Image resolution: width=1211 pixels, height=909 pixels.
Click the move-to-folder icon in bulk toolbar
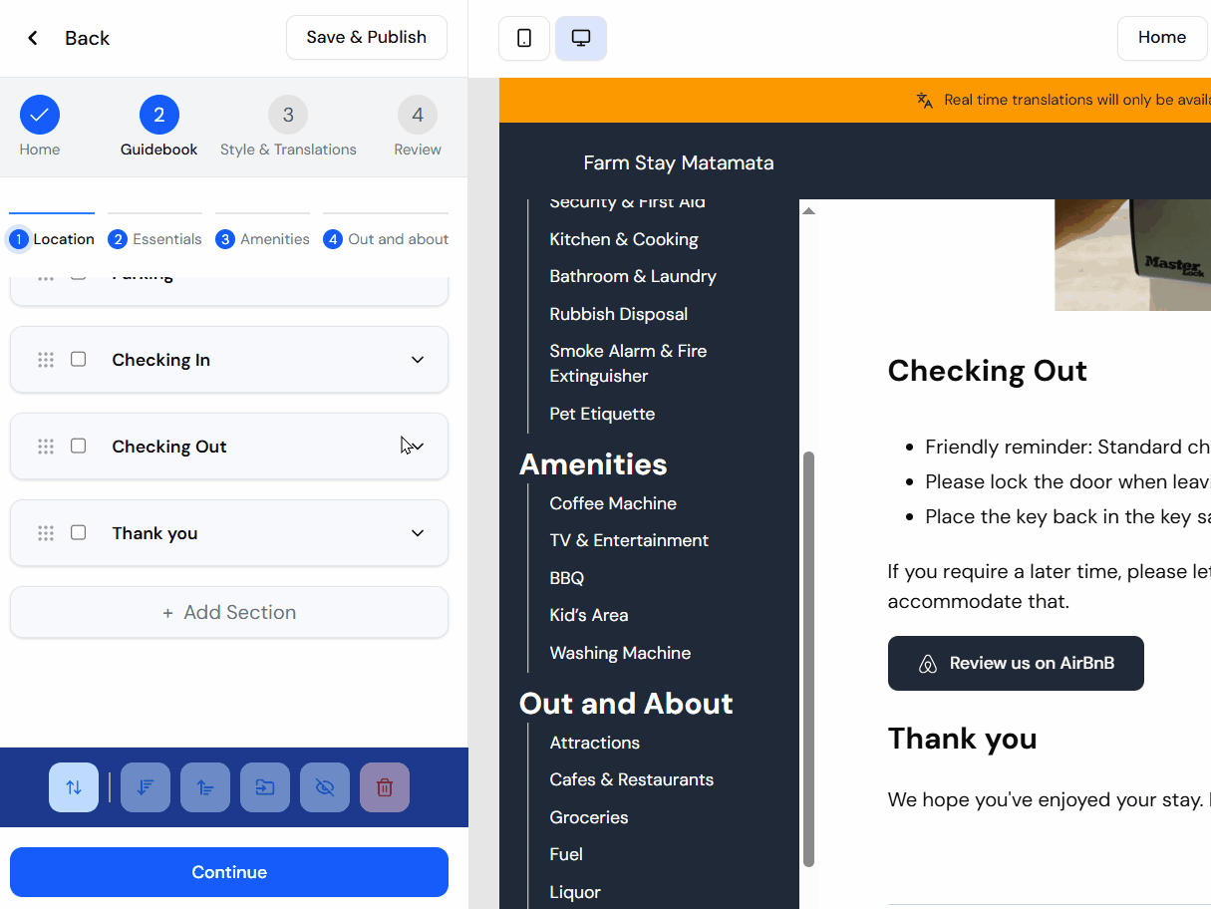264,786
